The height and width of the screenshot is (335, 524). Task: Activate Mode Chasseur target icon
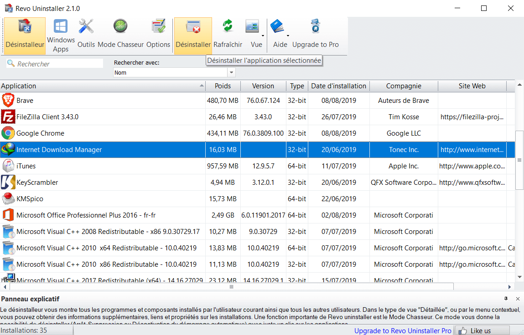click(120, 27)
